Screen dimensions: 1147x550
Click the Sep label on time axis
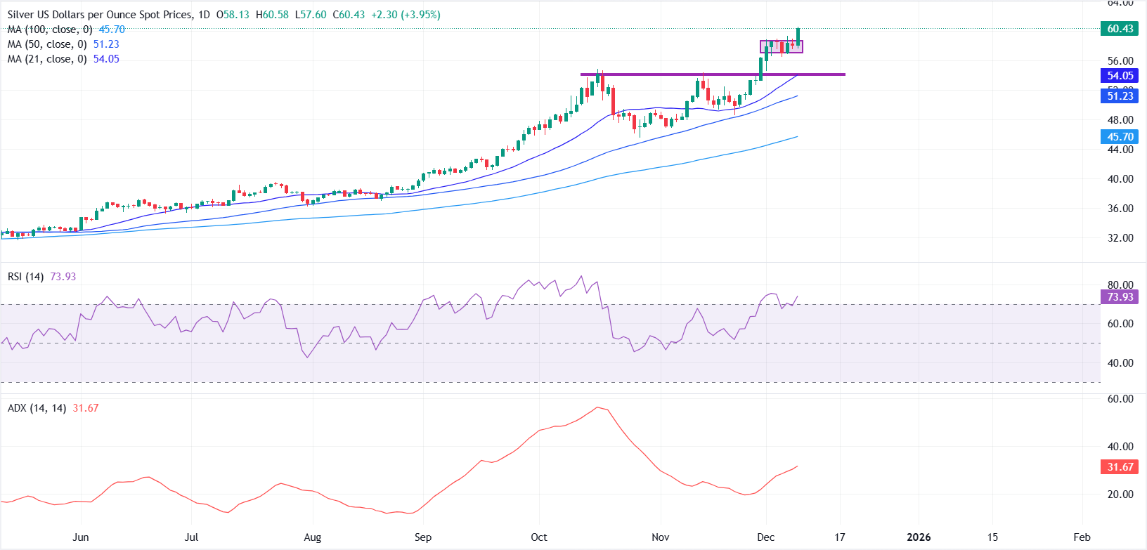pyautogui.click(x=422, y=537)
